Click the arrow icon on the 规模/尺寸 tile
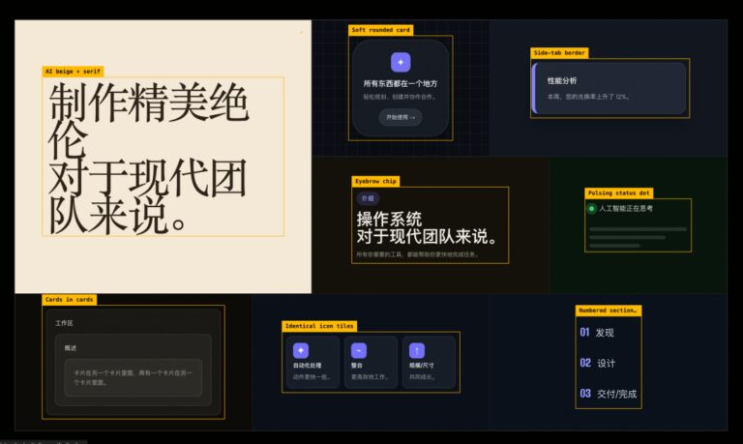 417,350
